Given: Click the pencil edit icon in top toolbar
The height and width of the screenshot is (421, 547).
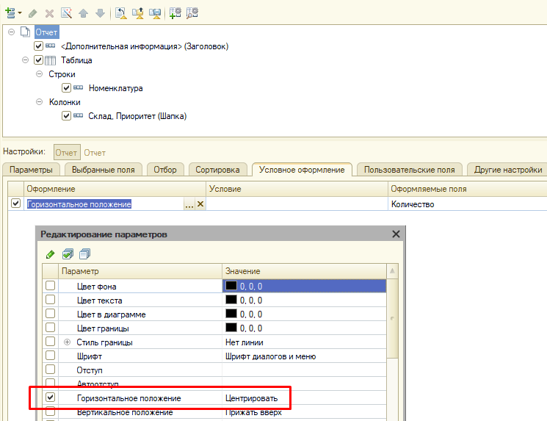Looking at the screenshot, I should 33,13.
